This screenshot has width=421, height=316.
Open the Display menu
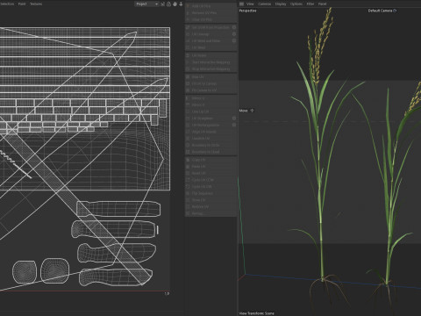pos(281,4)
